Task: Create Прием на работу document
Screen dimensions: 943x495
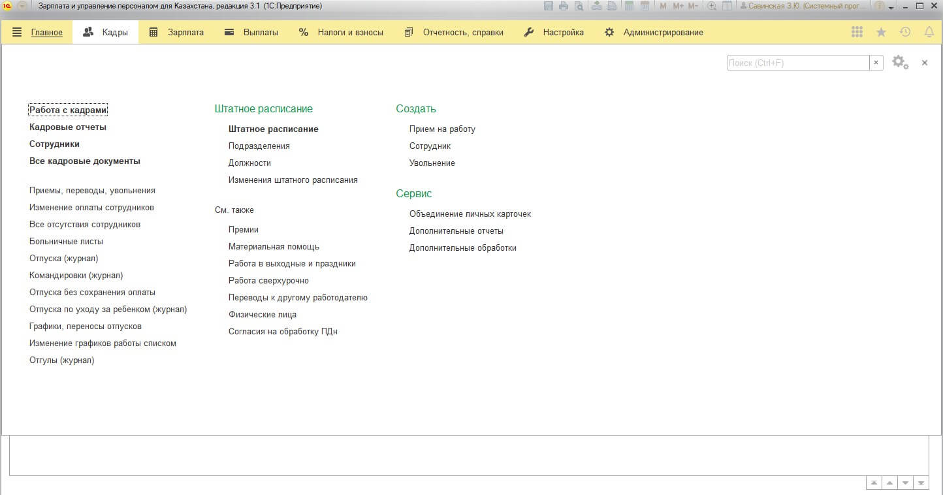Action: coord(442,129)
